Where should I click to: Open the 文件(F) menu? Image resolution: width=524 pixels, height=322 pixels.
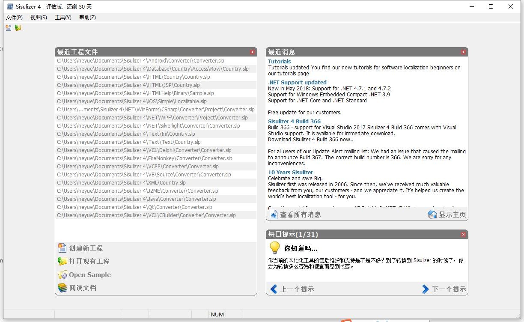tap(14, 18)
